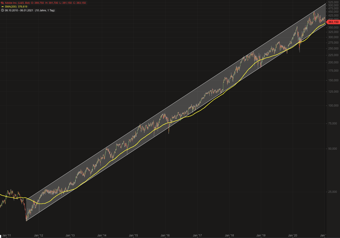Click the yellow SMA(200) line marker
340x238 pixels.
coord(2,7)
